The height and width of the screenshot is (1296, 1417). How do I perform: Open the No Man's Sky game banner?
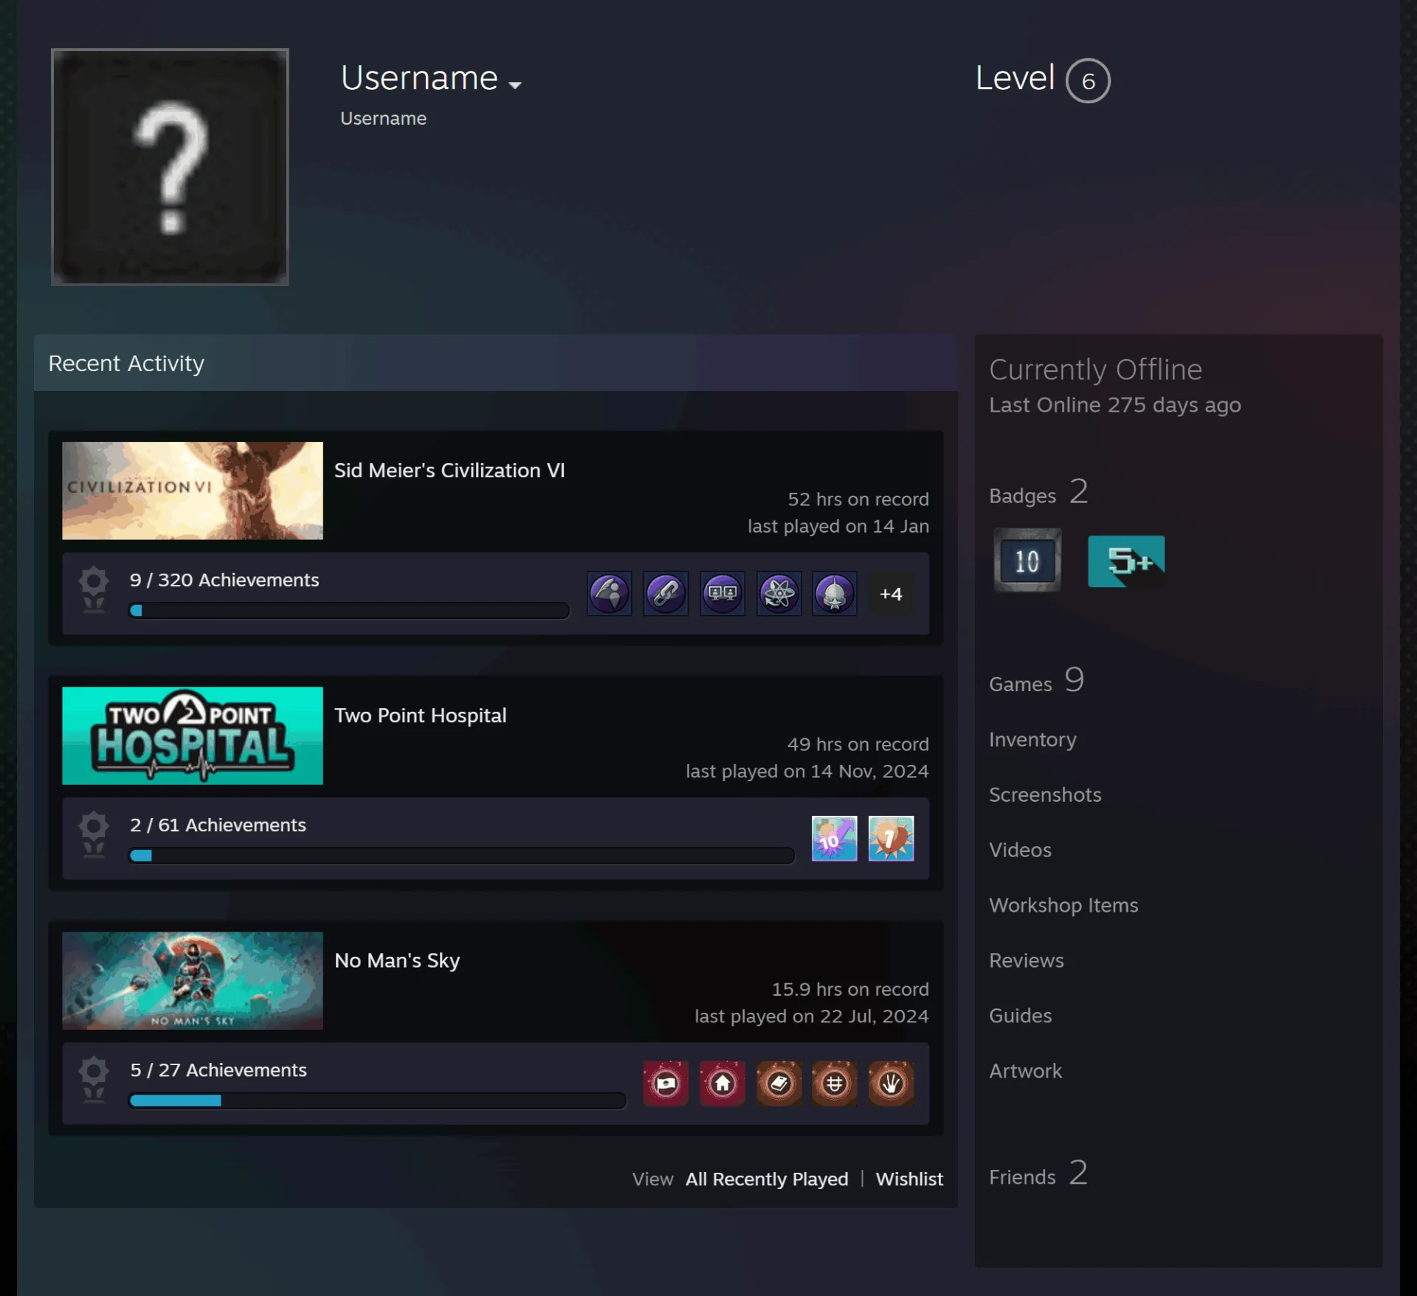(x=193, y=980)
